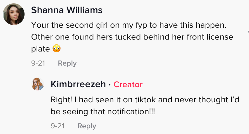The height and width of the screenshot is (134, 249).
Task: Open Kimbrreezeh's cartoon avatar
Action: tap(38, 84)
